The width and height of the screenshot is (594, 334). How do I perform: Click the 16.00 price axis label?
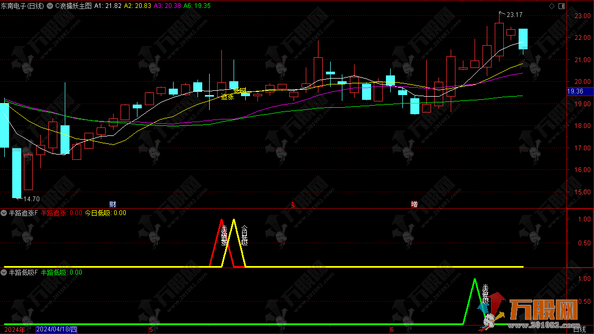tap(582, 170)
